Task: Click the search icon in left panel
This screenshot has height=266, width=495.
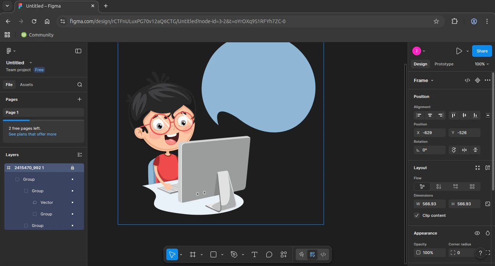Action: pos(80,85)
